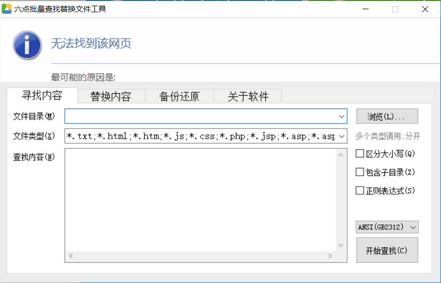Select the 寻找内容 tab
Viewport: 441px width, 283px height.
42,96
